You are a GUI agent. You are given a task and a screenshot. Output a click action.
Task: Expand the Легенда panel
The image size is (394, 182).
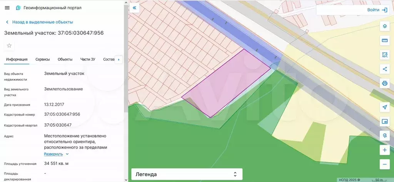[187, 174]
